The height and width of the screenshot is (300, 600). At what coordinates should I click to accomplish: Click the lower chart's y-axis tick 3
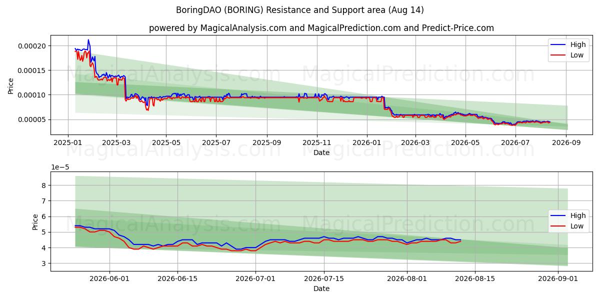tap(43, 263)
